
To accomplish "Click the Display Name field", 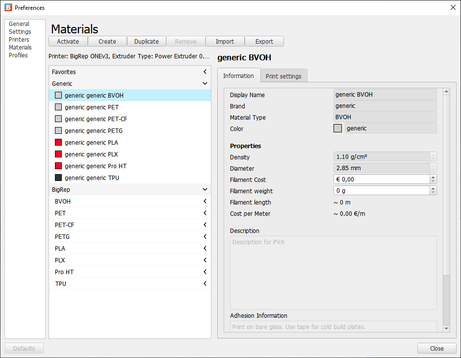I will pos(385,94).
